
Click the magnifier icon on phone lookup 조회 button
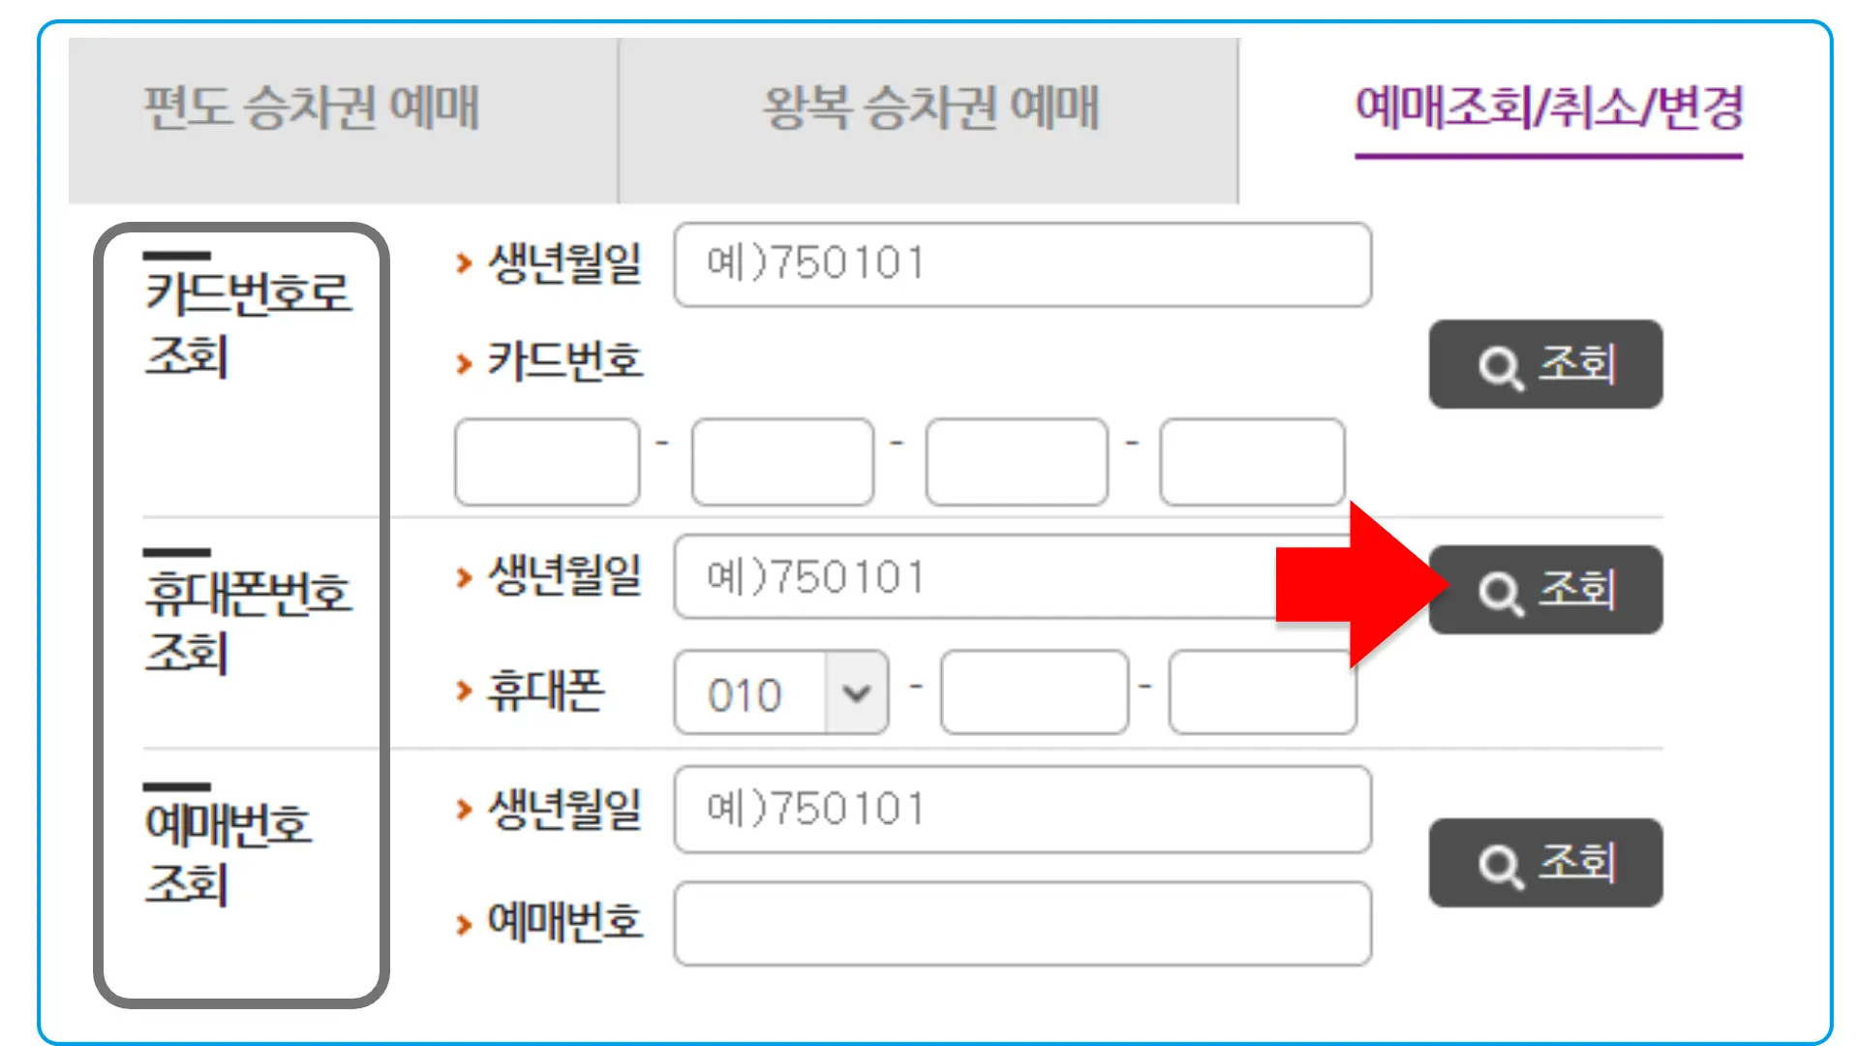(1499, 590)
